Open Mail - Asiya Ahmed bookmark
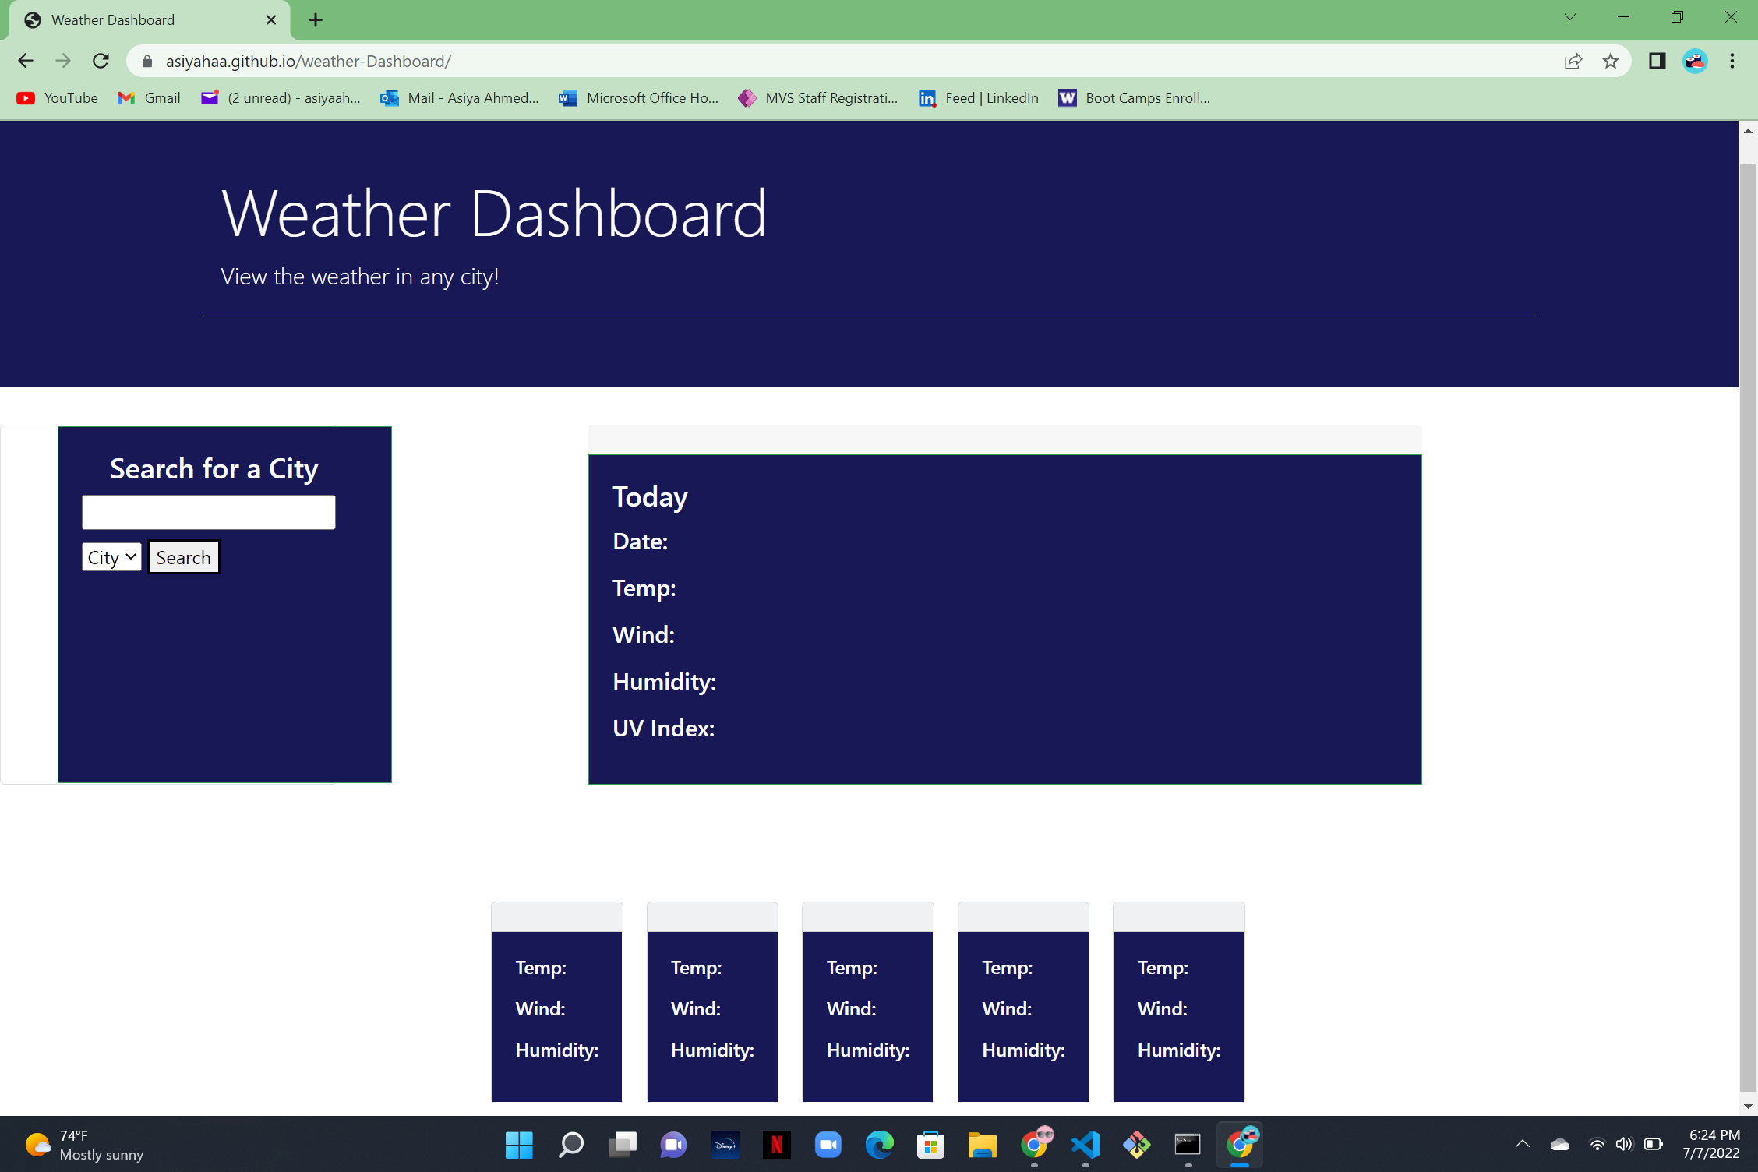This screenshot has height=1172, width=1758. [459, 97]
